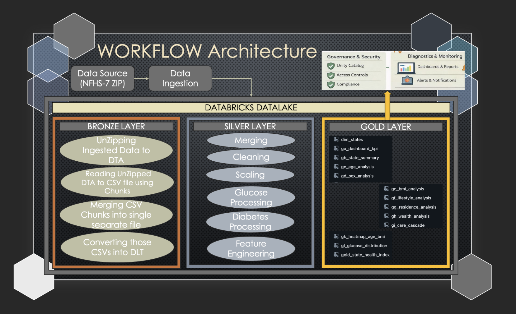Click the Data Source (NFHS-7 ZIP) box
The image size is (516, 314).
tap(102, 78)
